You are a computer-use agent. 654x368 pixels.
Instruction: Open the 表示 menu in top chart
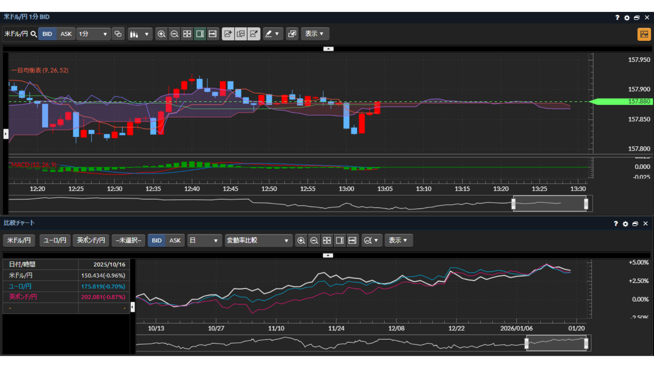pos(314,34)
